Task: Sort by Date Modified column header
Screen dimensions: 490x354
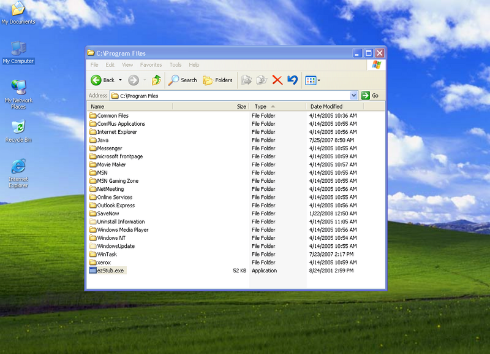Action: tap(334, 106)
